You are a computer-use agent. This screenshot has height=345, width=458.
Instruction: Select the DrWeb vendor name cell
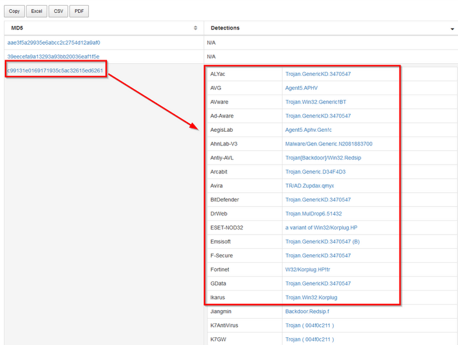[x=245, y=214]
